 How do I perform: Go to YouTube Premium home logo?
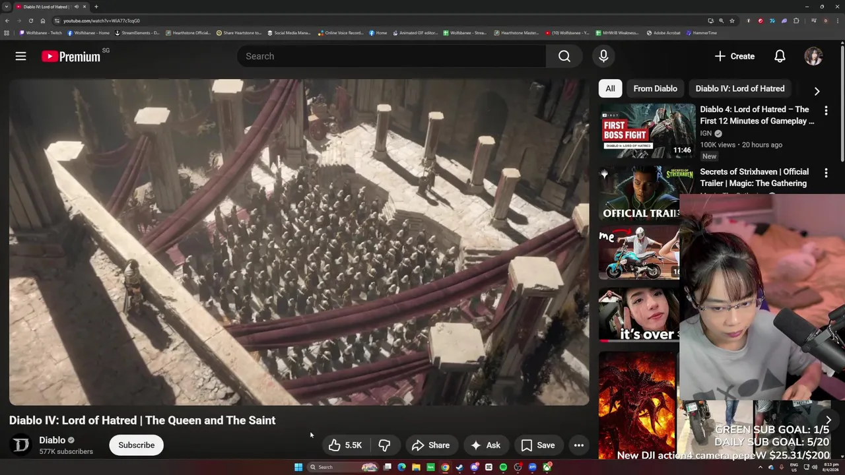(71, 57)
